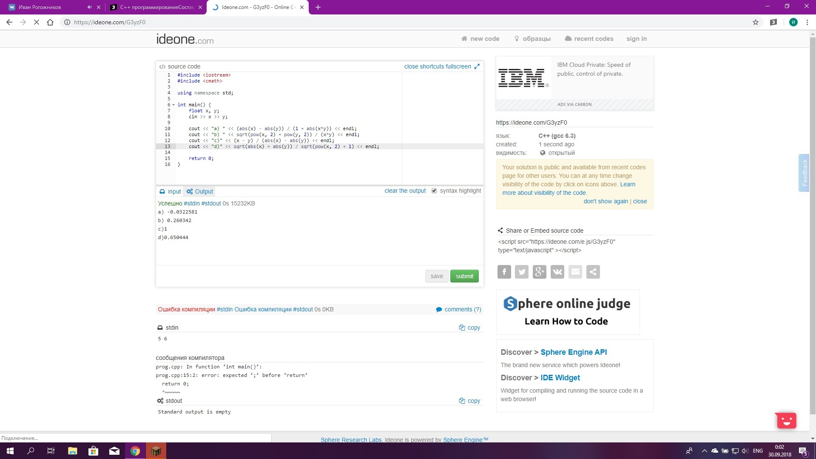Screen dimensions: 816x459
Task: Click clear the output link
Action: click(x=405, y=191)
